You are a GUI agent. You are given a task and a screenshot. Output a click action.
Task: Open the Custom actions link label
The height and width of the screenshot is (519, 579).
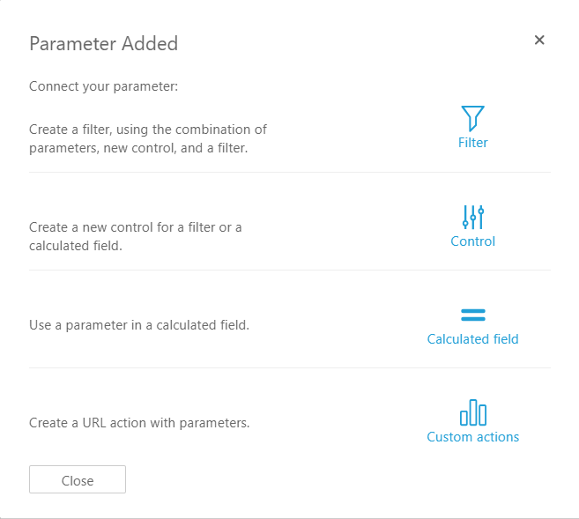click(x=473, y=437)
